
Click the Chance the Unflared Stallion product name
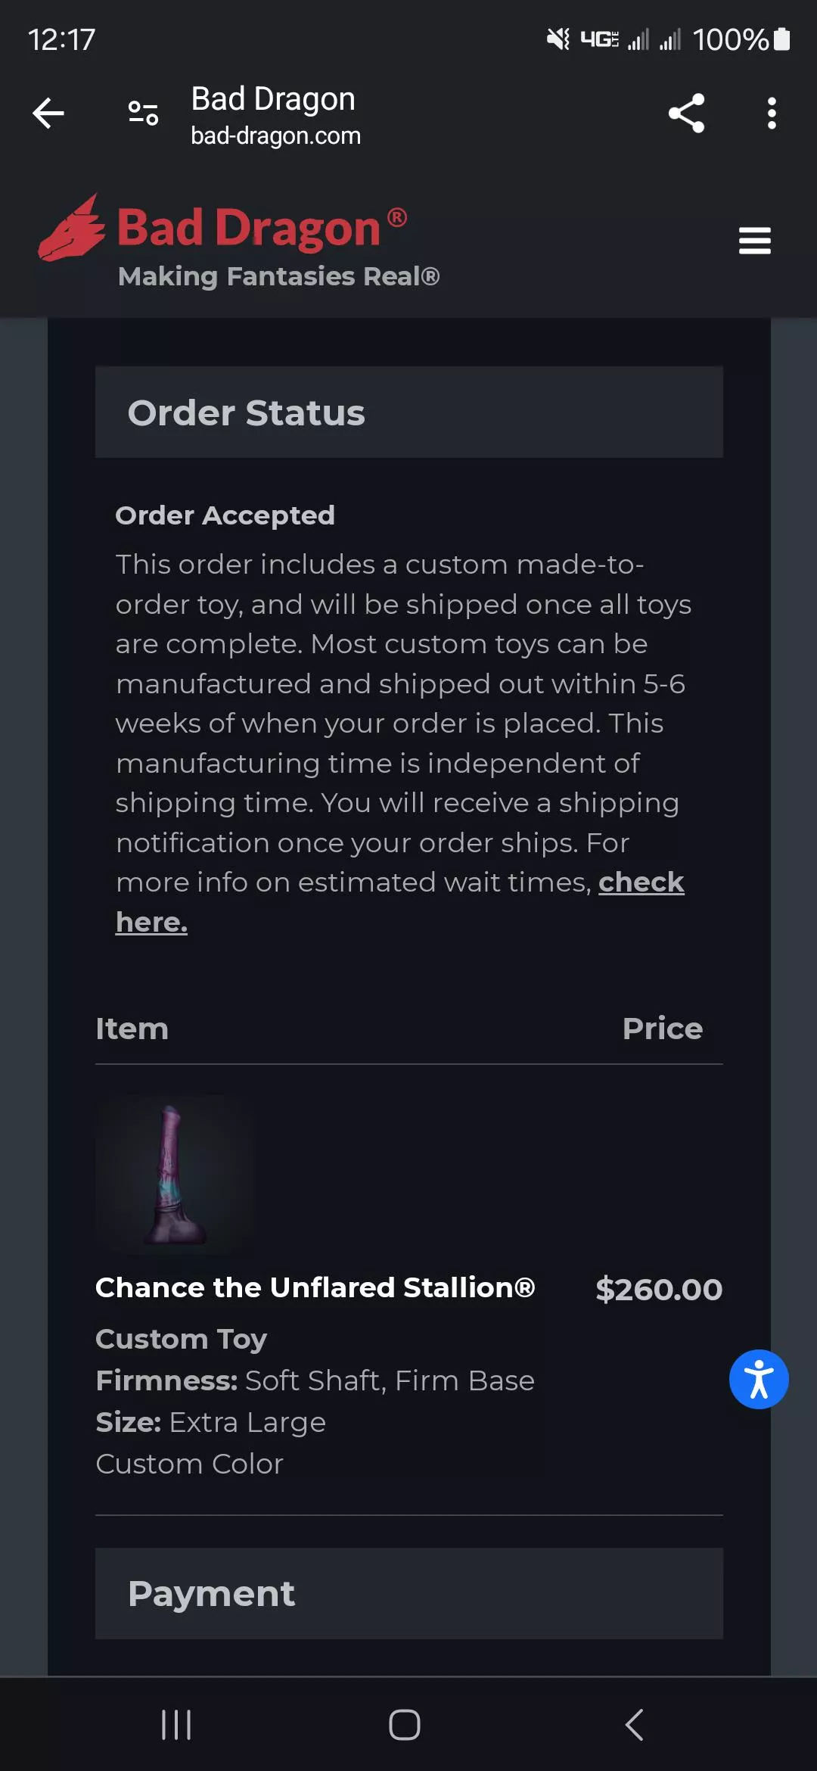pos(315,1287)
